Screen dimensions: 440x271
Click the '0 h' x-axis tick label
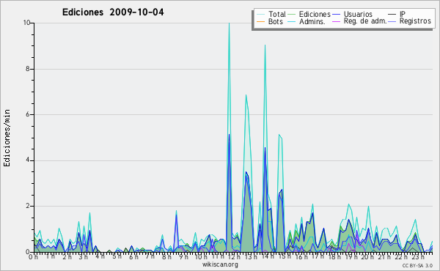tap(33, 256)
